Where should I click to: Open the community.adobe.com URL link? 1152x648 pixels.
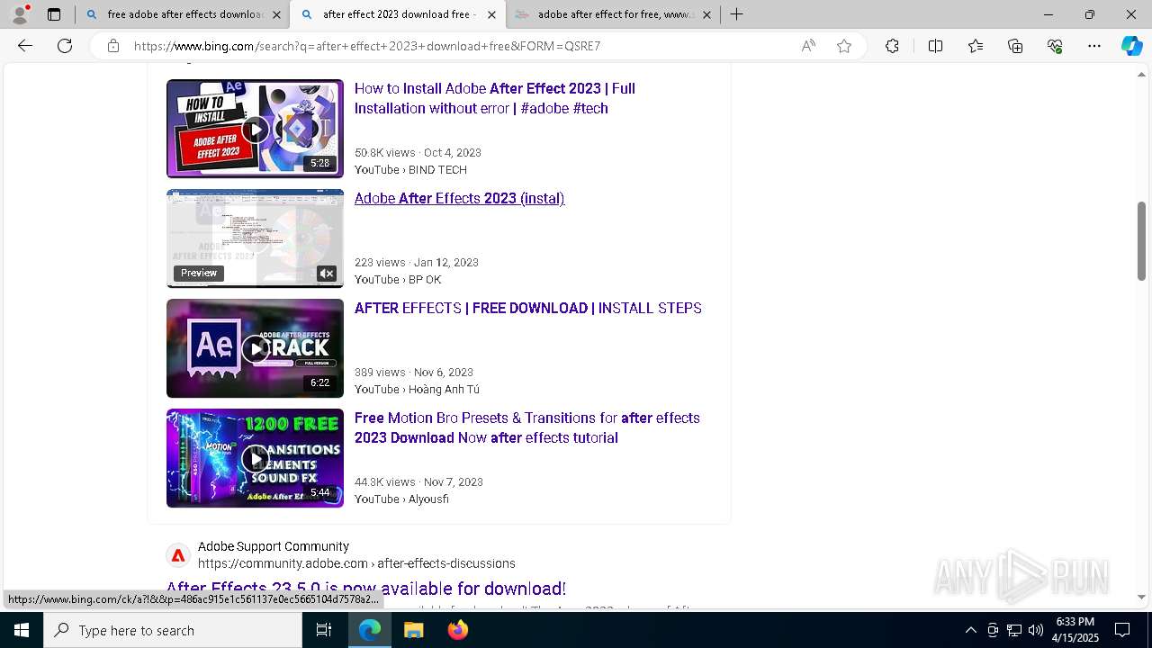[x=356, y=563]
